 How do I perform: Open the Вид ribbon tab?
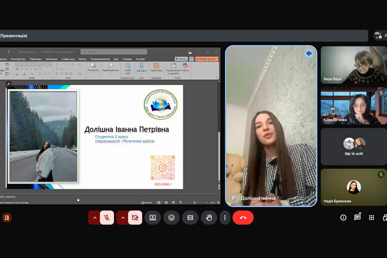click(116, 59)
